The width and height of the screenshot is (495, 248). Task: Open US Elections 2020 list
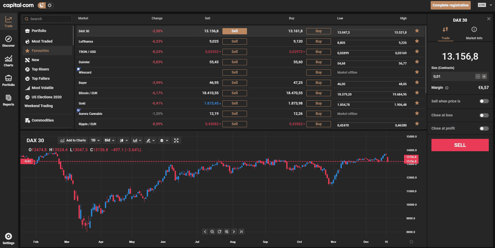(x=47, y=97)
